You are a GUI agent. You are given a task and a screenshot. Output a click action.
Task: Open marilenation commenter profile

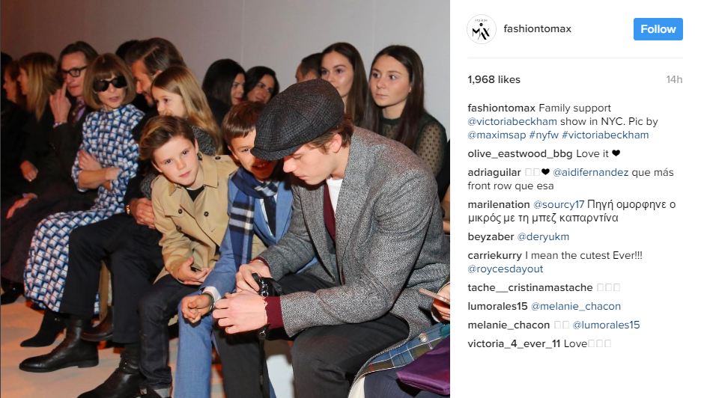[x=499, y=204]
